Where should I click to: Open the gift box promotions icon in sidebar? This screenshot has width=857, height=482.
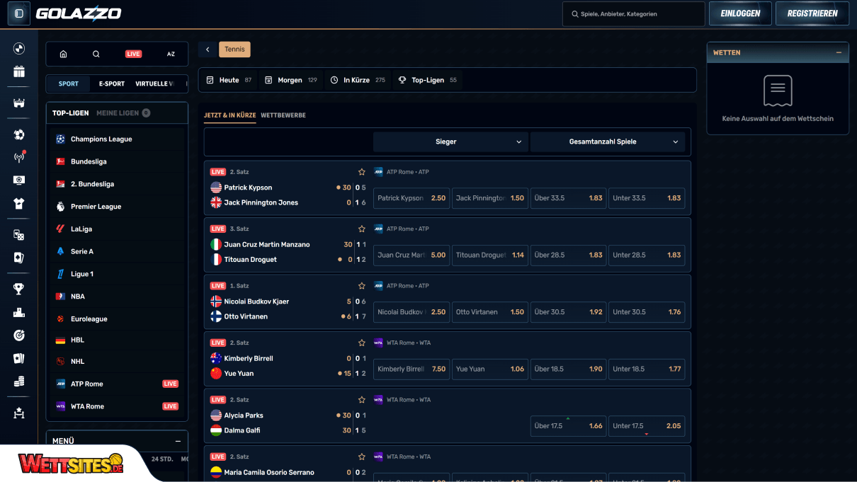click(x=19, y=71)
